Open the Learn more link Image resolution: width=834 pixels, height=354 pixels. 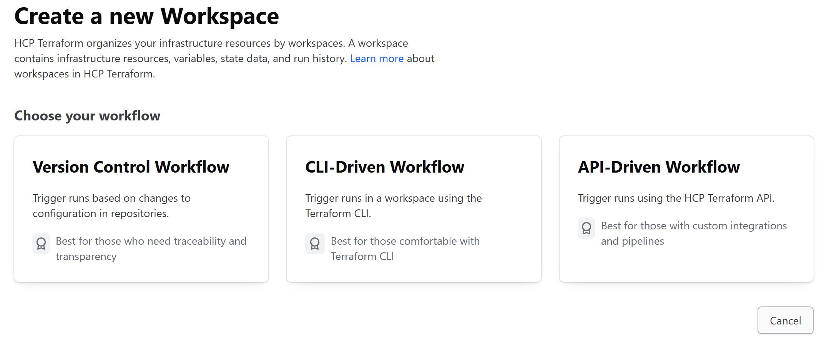pos(377,59)
